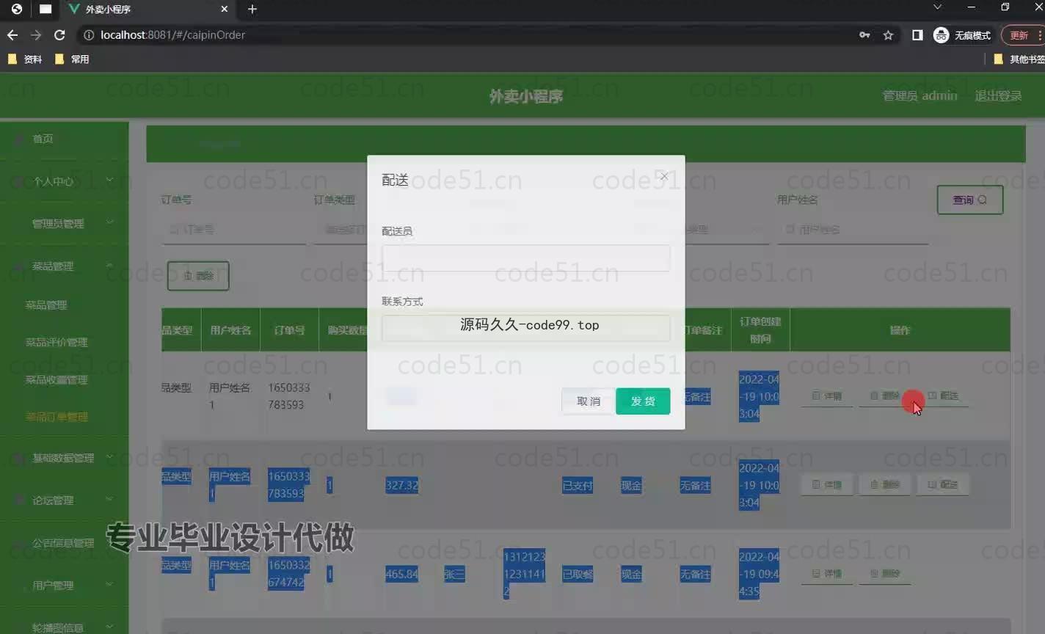Click 取消 button in dialog

pyautogui.click(x=588, y=401)
